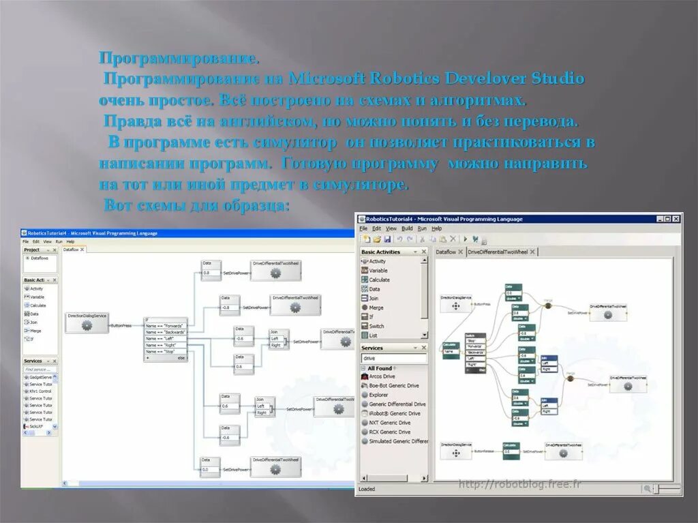Open Services panel dropdown arrow in back window
The image size is (698, 523).
pos(48,361)
